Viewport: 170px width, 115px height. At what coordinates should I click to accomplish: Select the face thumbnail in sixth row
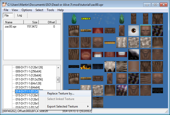coord(122,78)
